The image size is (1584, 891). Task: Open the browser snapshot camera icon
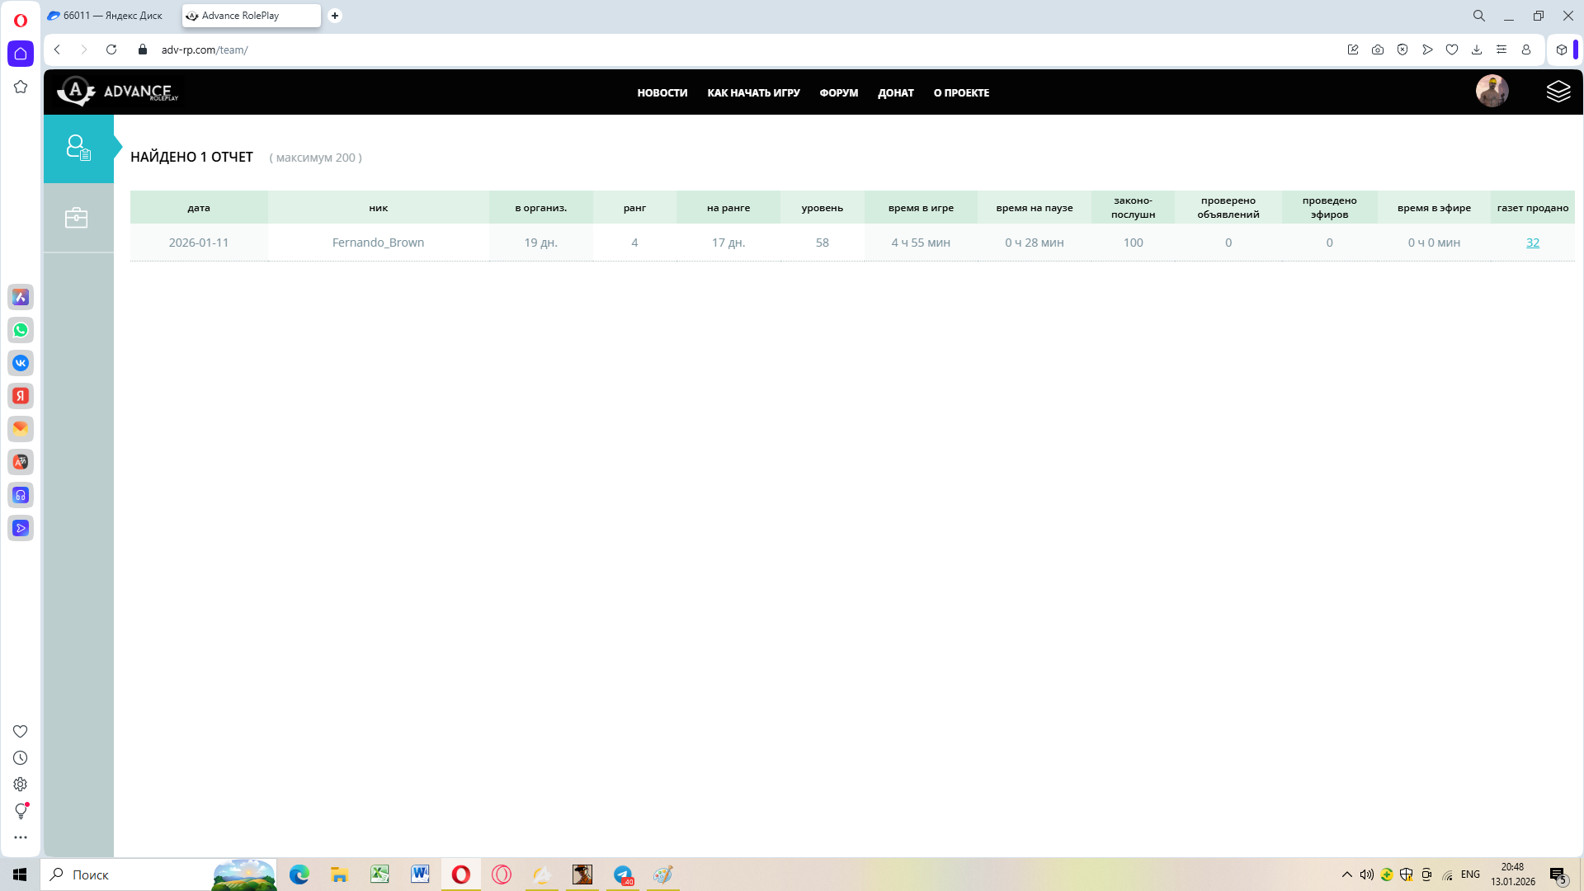(1378, 49)
